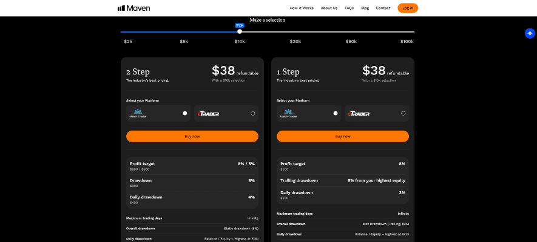Select cTrader radio in 1 Step card
537x242 pixels.
click(403, 113)
